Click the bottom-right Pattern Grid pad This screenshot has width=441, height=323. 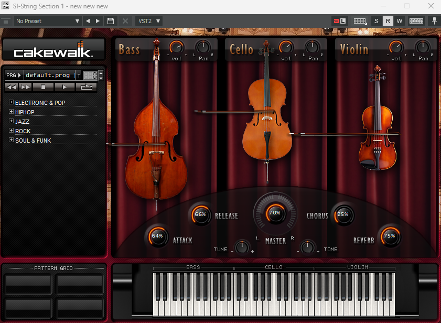pos(80,308)
